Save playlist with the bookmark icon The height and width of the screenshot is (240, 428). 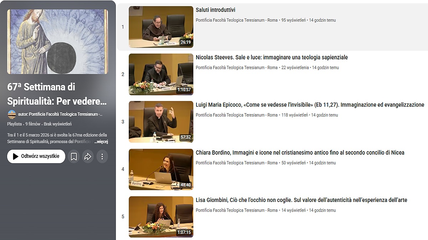74,156
